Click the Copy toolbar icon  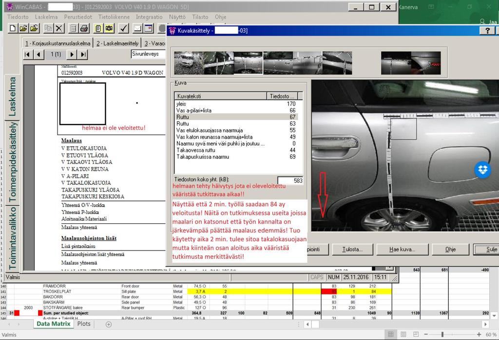pyautogui.click(x=48, y=28)
